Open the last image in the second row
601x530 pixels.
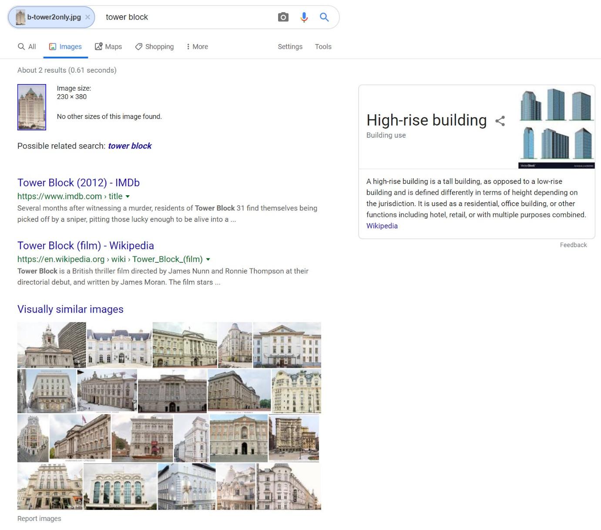click(296, 391)
